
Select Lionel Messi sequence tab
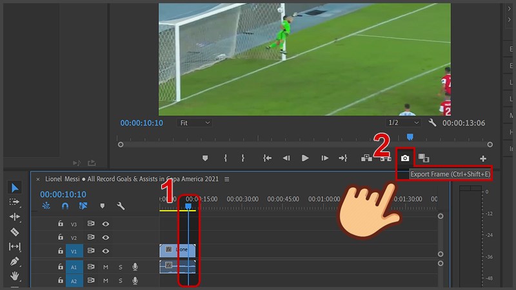point(132,179)
